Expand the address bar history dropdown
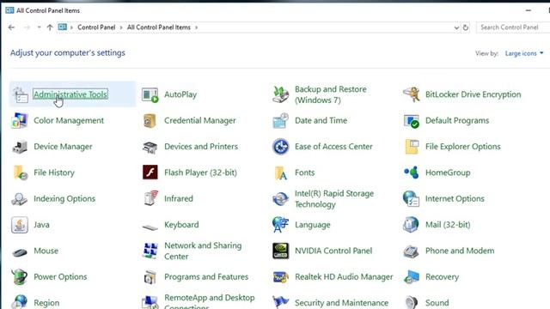 (456, 27)
